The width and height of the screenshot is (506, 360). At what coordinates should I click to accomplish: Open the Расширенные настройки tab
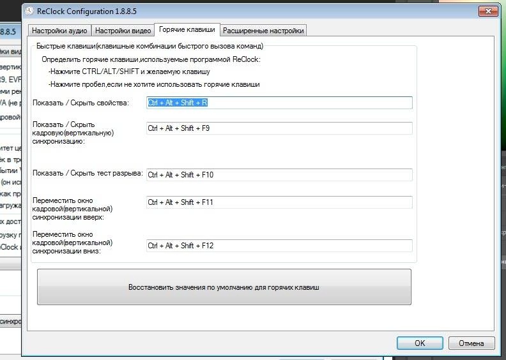click(263, 31)
